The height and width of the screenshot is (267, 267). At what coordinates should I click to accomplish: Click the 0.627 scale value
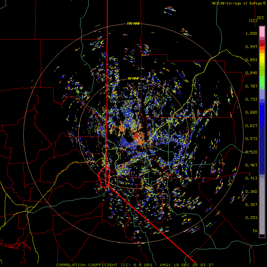(x=251, y=126)
